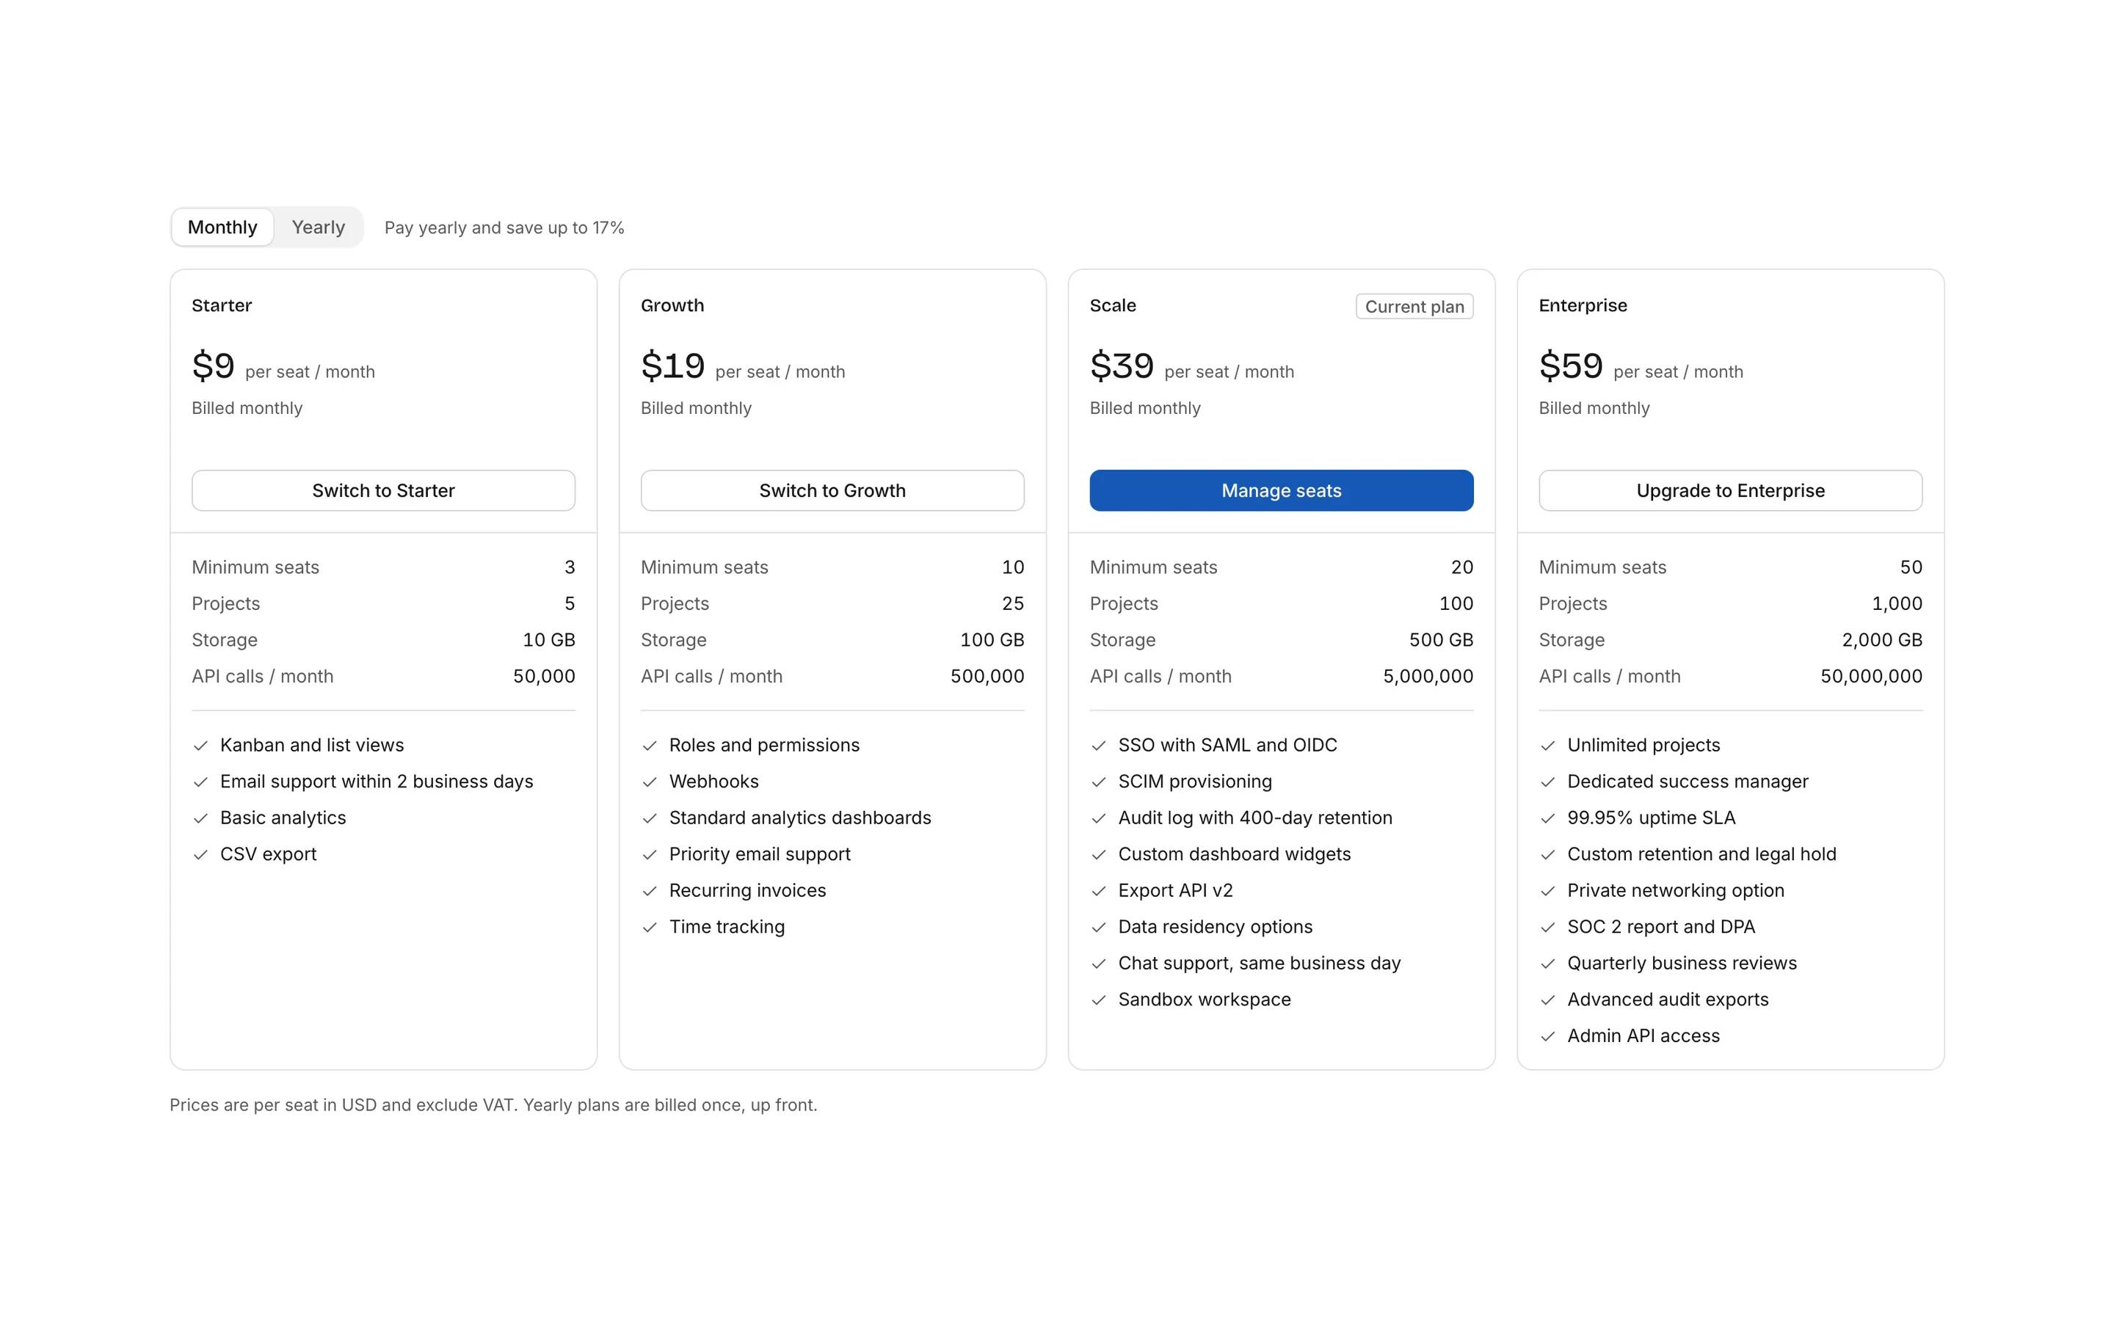Click the Switch to Growth button
Image resolution: width=2114 pixels, height=1321 pixels.
point(832,490)
